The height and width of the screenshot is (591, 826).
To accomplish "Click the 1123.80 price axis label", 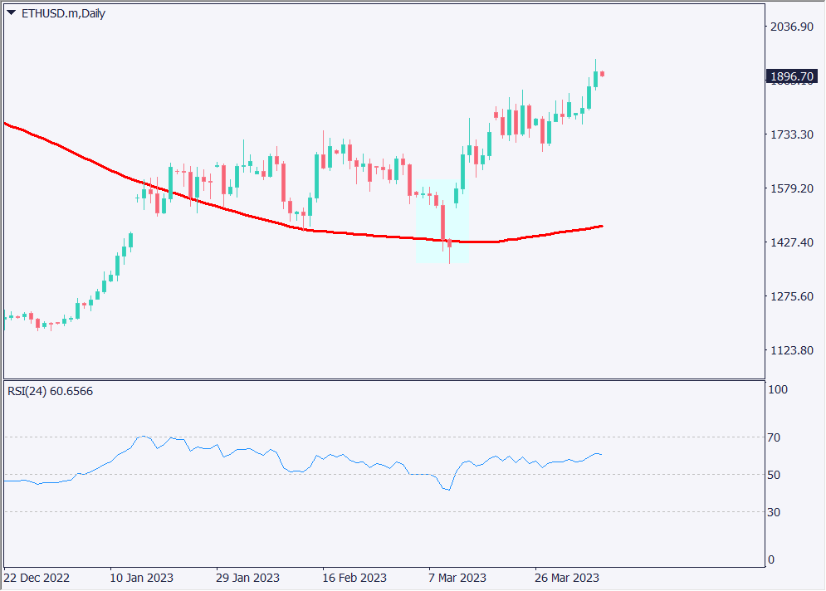I will click(790, 350).
